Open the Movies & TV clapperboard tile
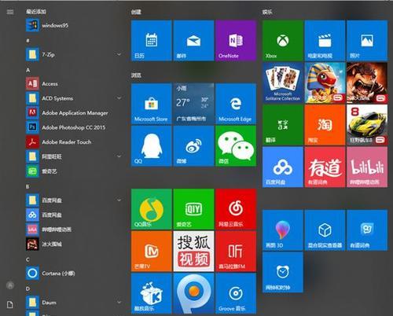The width and height of the screenshot is (393, 316). pyautogui.click(x=325, y=40)
